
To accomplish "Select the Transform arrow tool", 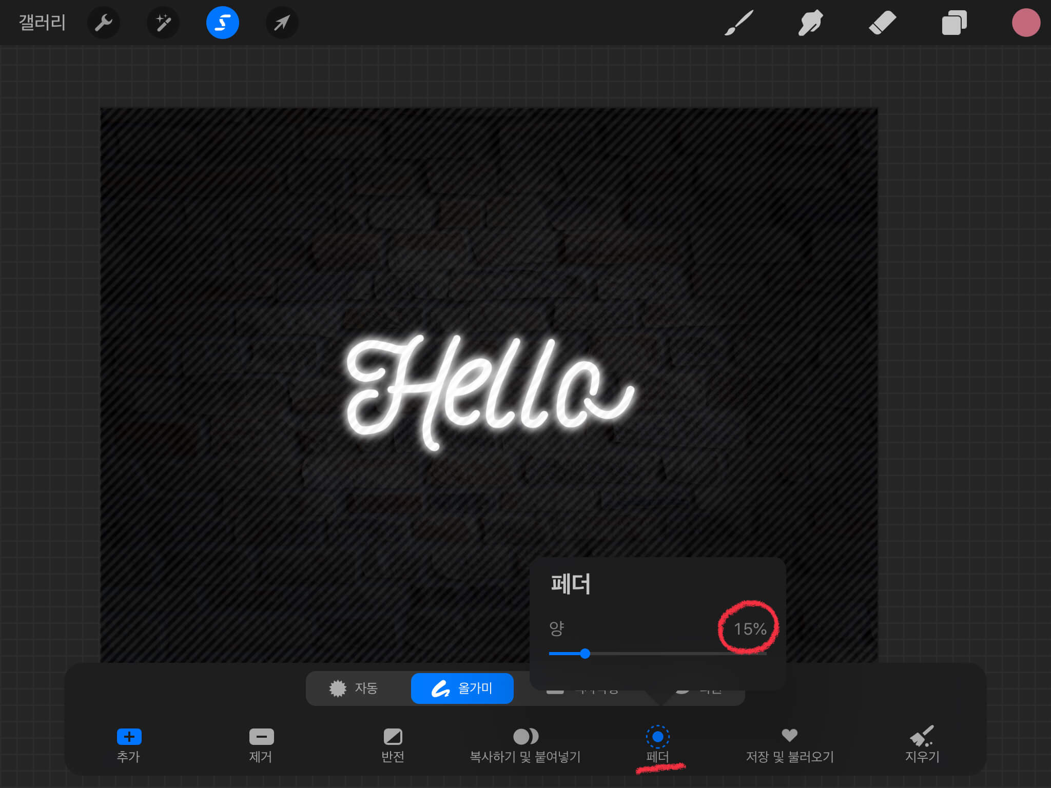I will click(x=282, y=23).
